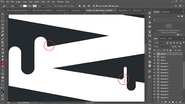This screenshot has height=104, width=185.
Task: Open path operations in options bar
Action: [80, 6]
